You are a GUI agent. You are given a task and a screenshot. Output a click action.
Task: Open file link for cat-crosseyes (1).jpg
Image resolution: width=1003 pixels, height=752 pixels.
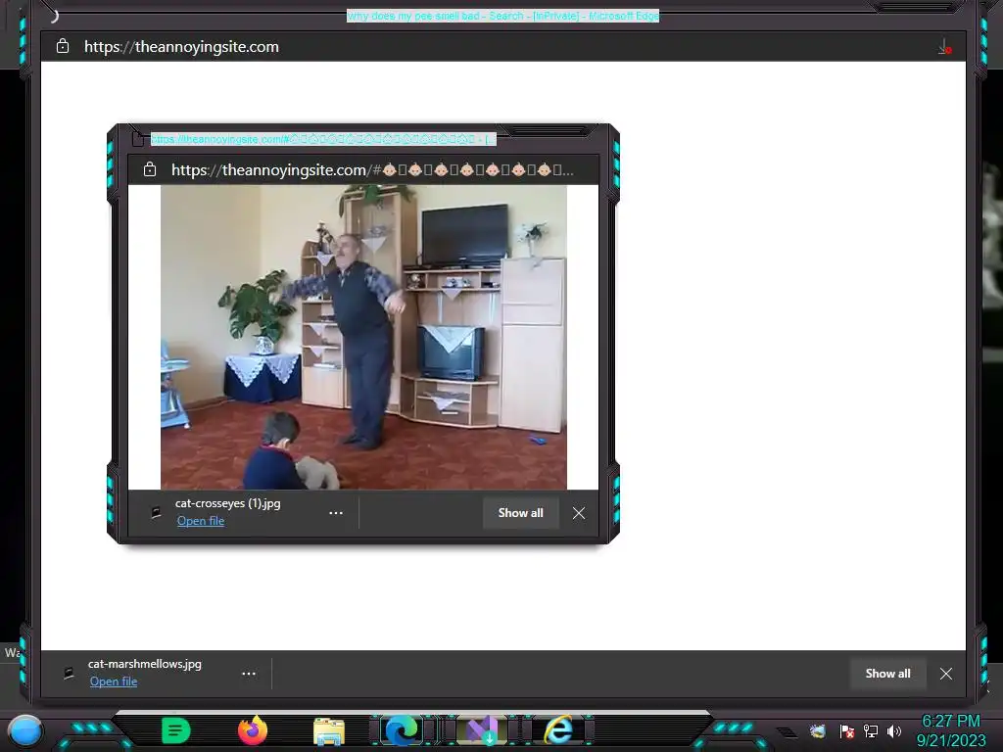201,521
